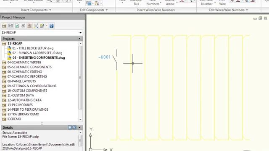Click the project icon beside 04-SCHEMATIC WIRING
This screenshot has height=151, width=269.
click(x=4, y=62)
